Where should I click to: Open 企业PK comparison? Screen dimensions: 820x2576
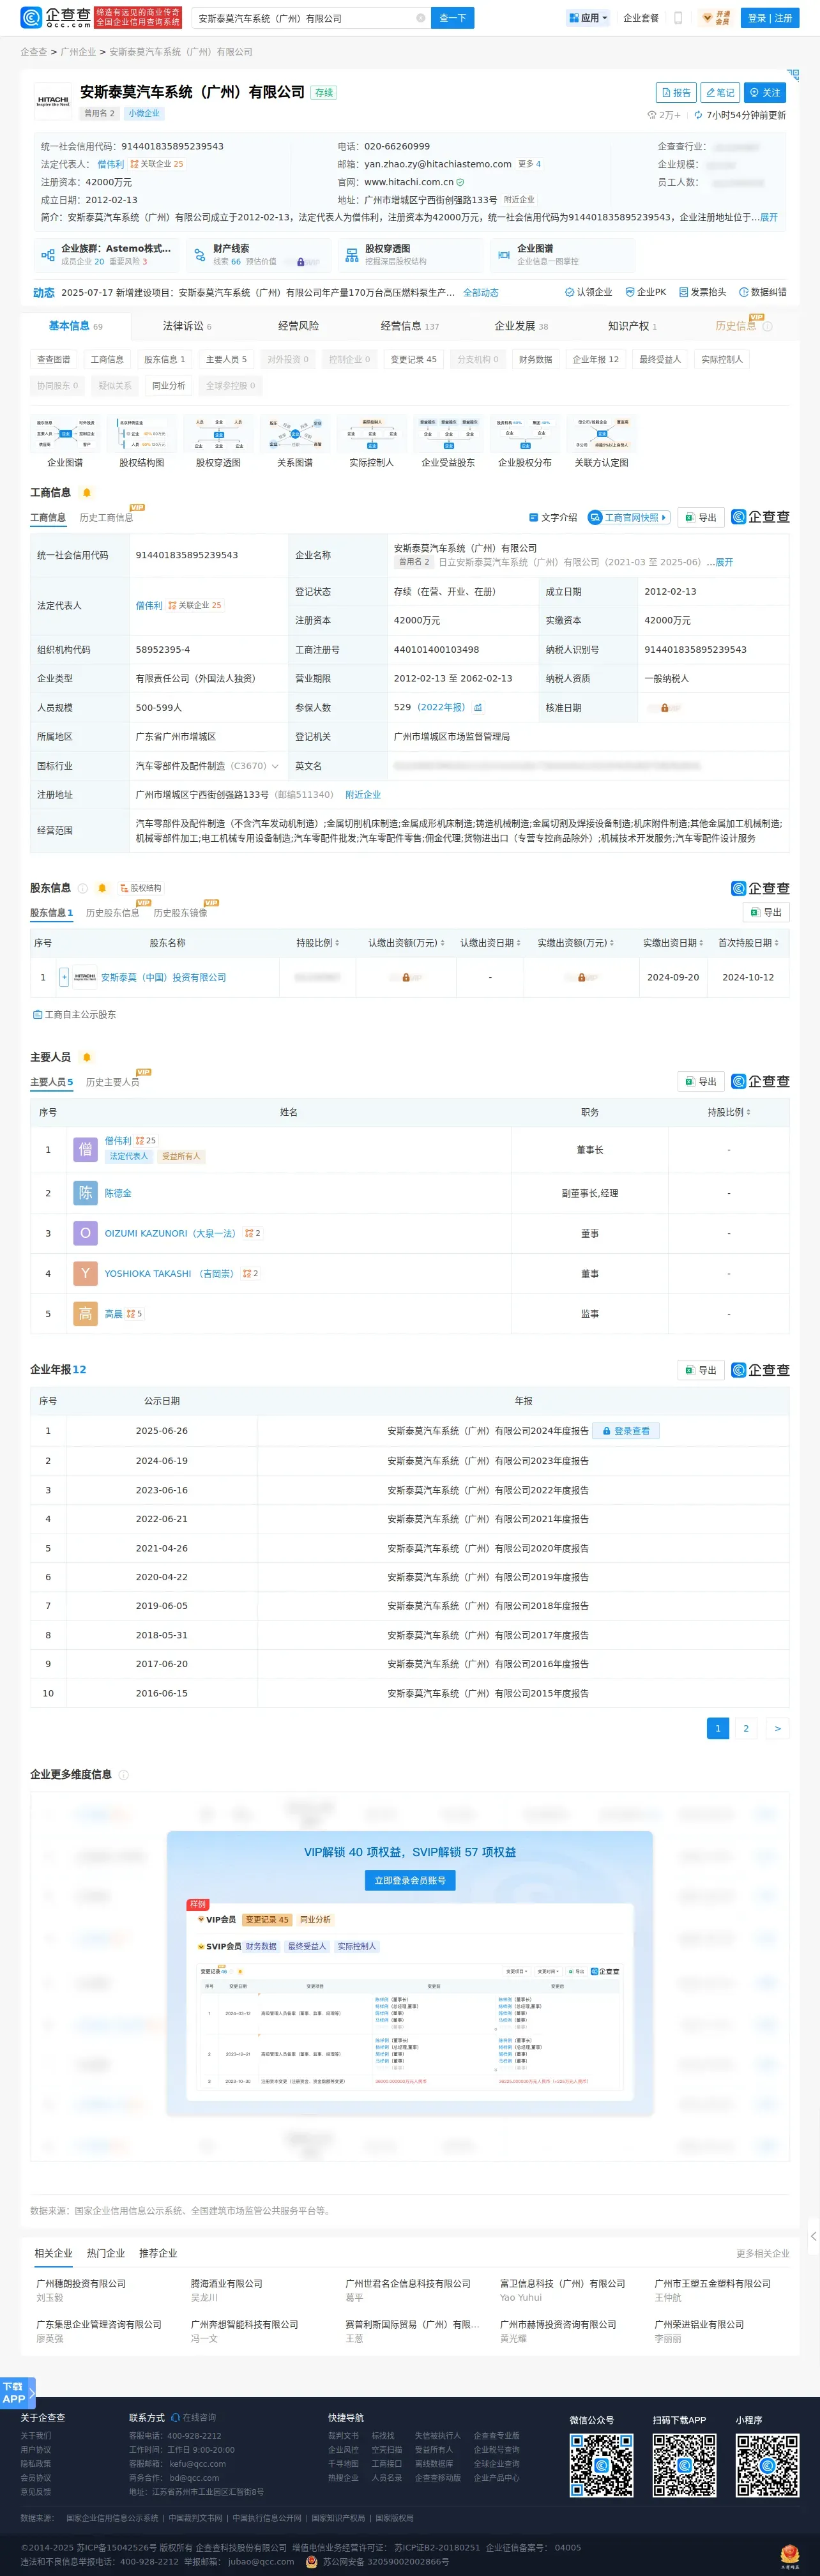click(646, 292)
